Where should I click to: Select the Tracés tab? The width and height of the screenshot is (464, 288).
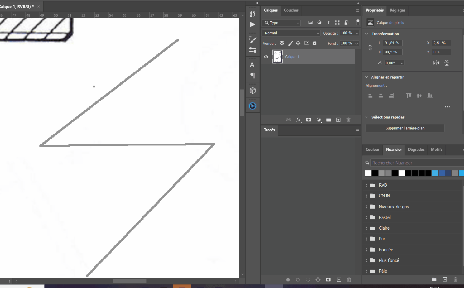click(x=269, y=130)
